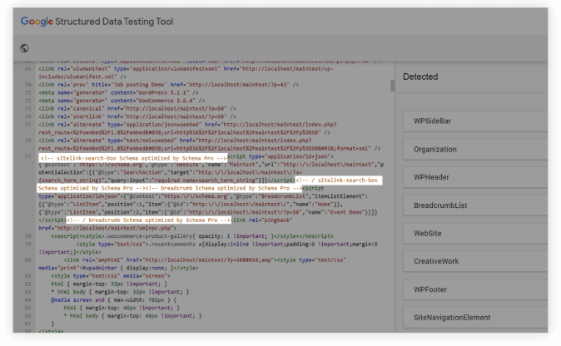Click the code panel vertical scrollbar thumb
The image size is (561, 346).
pos(393,86)
